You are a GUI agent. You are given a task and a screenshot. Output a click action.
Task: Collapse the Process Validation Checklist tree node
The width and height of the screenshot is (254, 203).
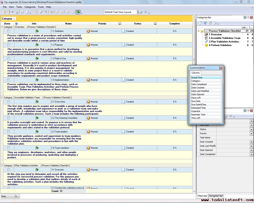tap(199, 31)
